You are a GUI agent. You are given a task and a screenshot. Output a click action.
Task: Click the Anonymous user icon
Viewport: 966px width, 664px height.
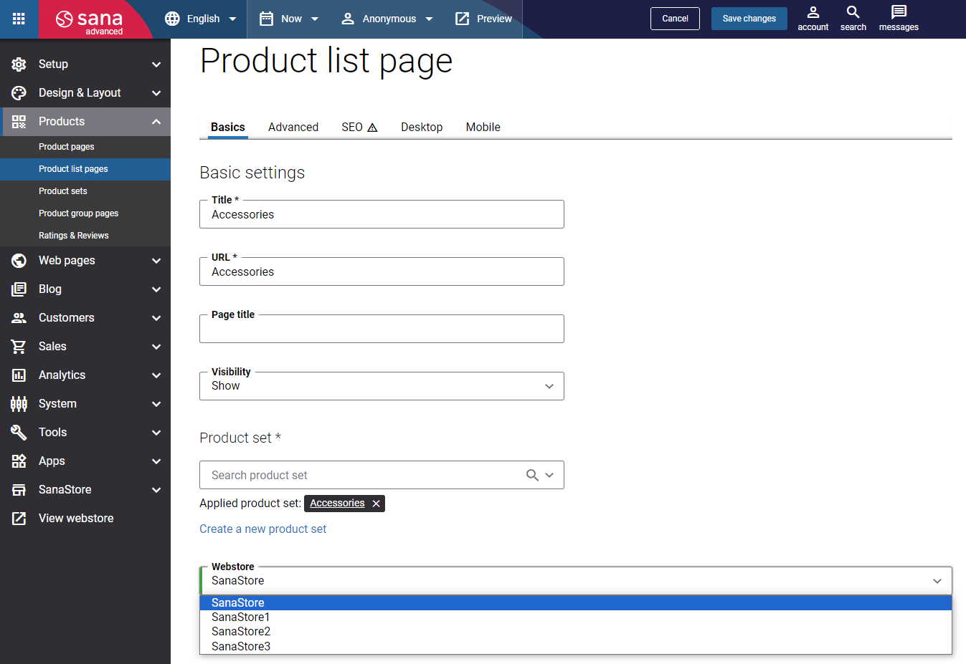[348, 19]
